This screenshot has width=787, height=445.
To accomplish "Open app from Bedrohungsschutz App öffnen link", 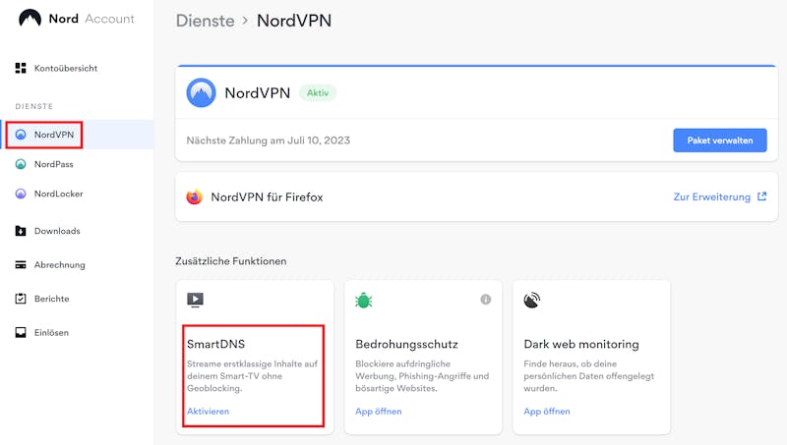I will tap(379, 411).
